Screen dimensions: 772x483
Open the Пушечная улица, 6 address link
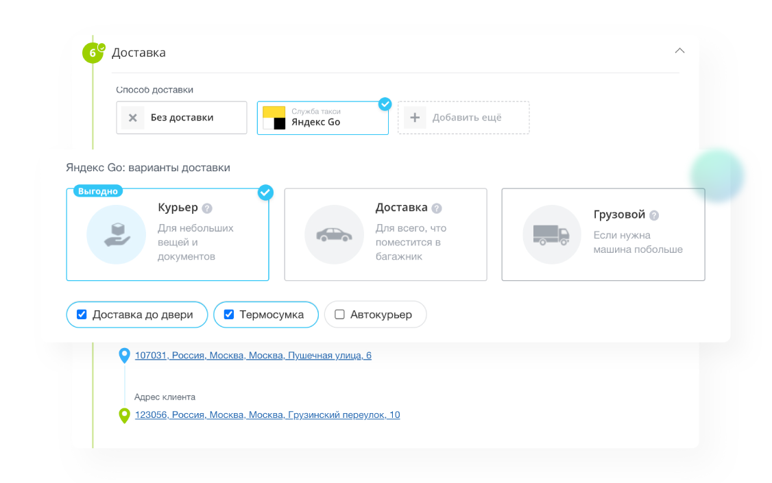tap(253, 356)
